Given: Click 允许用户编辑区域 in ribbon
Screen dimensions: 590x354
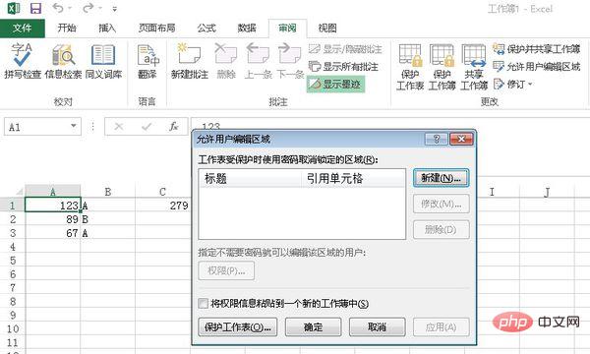Looking at the screenshot, I should (x=537, y=67).
